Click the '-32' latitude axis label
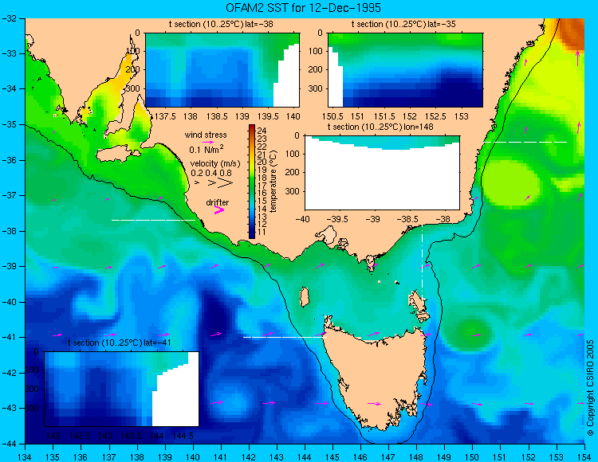The height and width of the screenshot is (462, 598). pyautogui.click(x=9, y=18)
